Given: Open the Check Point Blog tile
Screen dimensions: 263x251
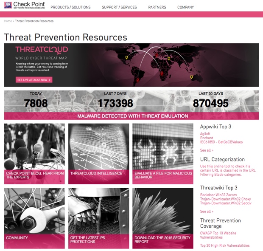Looking at the screenshot, I should pyautogui.click(x=34, y=154).
